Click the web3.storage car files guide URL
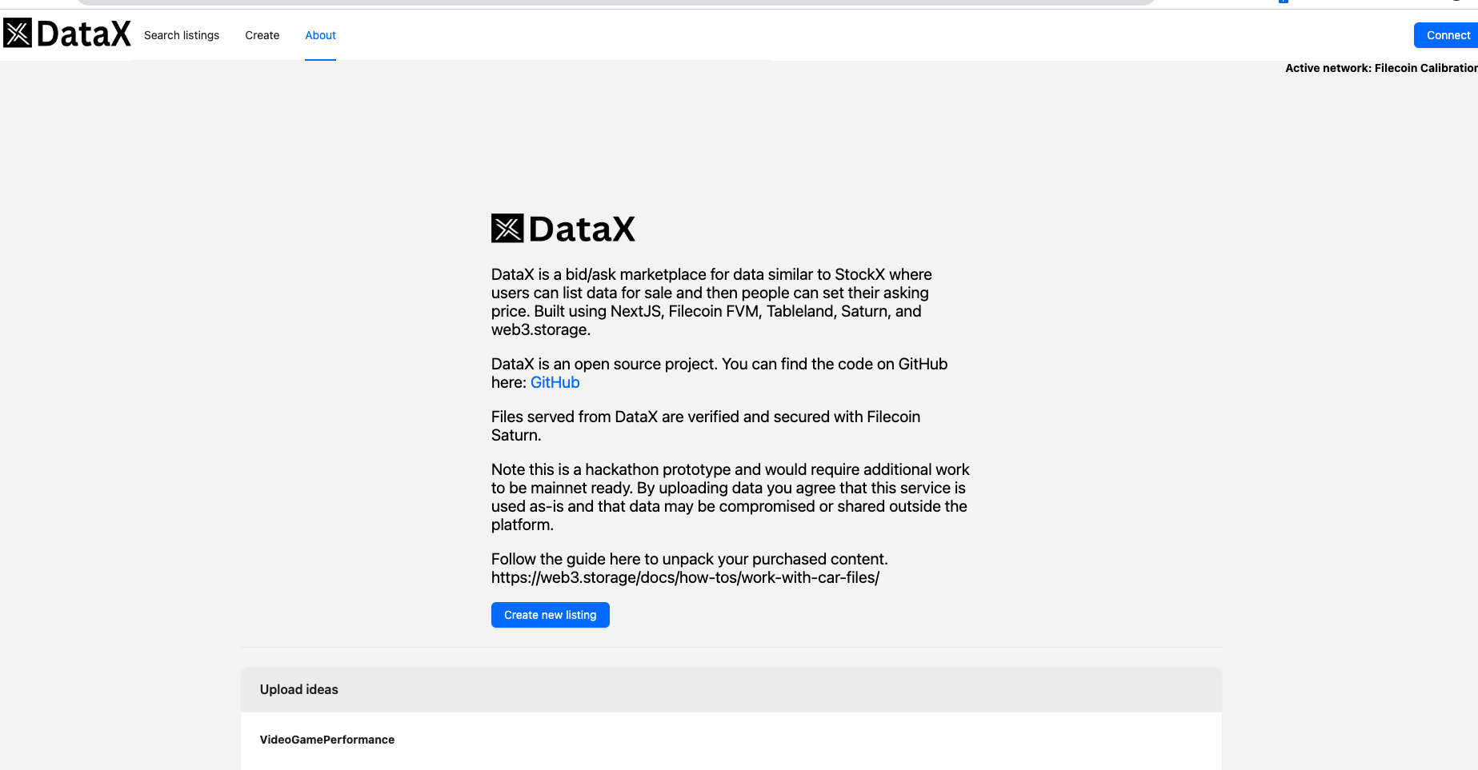1478x770 pixels. click(x=685, y=577)
